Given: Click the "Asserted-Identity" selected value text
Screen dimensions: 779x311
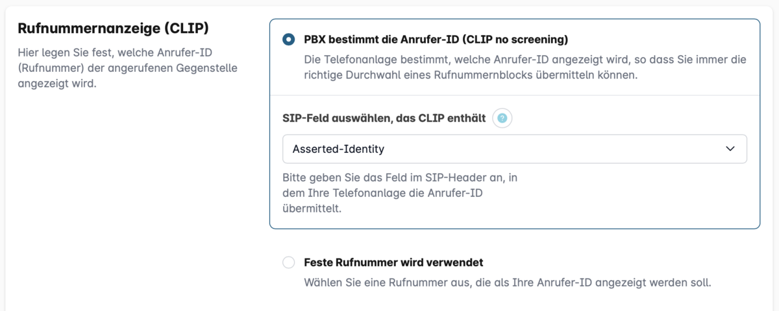Looking at the screenshot, I should coord(338,149).
